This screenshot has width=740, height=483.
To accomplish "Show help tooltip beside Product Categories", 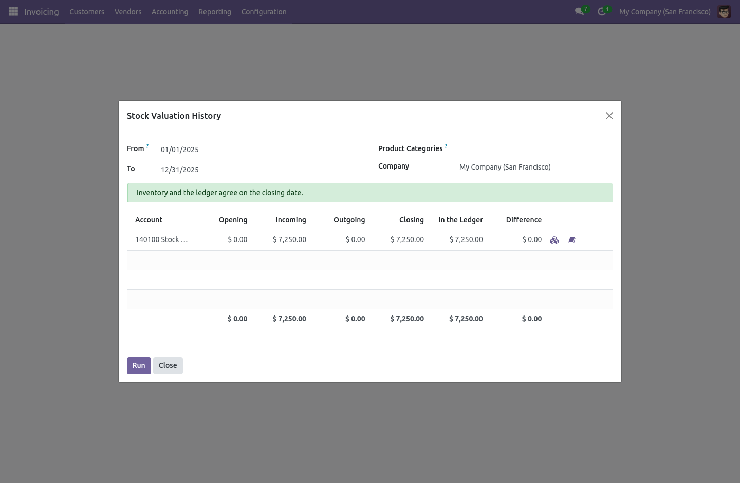I will 446,146.
